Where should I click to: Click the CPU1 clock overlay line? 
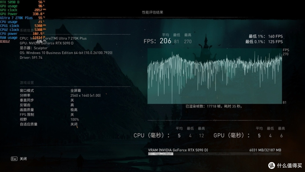click(23, 26)
